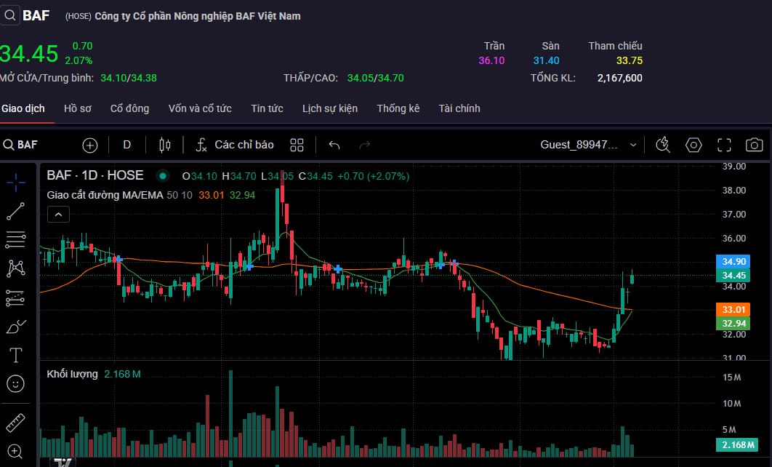
Task: Take a chart snapshot with camera icon
Action: pyautogui.click(x=755, y=145)
